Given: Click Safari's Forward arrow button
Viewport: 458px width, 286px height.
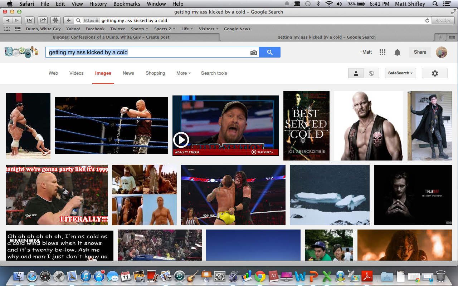Looking at the screenshot, I should (17, 20).
